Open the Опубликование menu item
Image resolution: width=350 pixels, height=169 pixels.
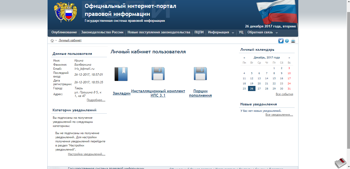coord(64,32)
